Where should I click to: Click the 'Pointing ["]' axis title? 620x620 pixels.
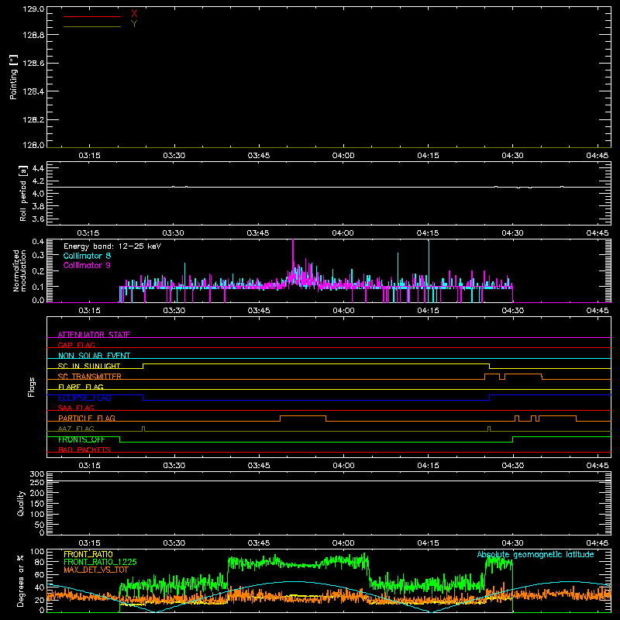click(x=13, y=77)
